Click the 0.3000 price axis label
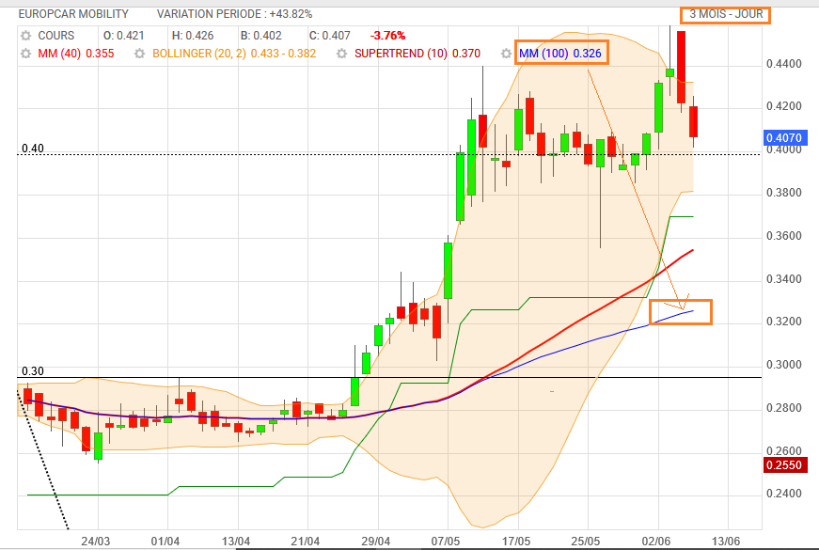Viewport: 819px width, 550px height. [x=784, y=365]
